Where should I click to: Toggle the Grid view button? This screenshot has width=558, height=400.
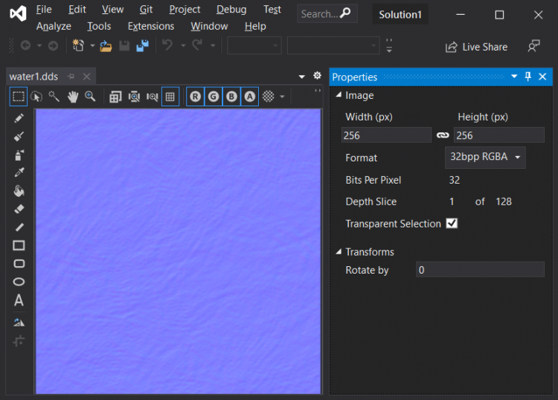pos(170,97)
